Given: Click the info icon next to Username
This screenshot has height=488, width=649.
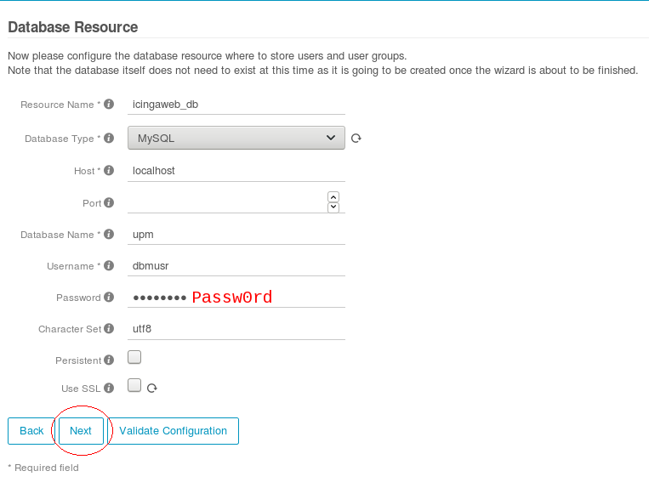Looking at the screenshot, I should point(109,265).
